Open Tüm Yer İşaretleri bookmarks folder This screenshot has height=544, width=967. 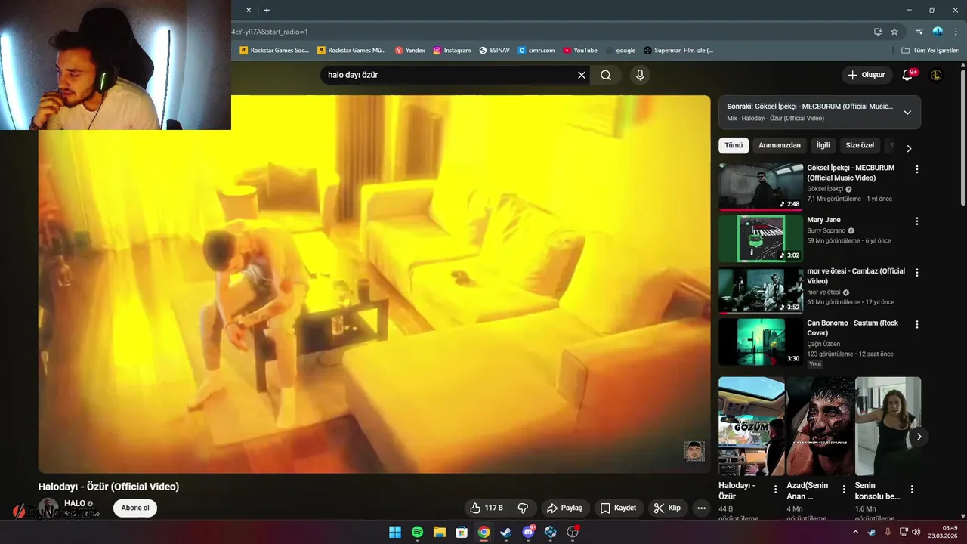[931, 51]
